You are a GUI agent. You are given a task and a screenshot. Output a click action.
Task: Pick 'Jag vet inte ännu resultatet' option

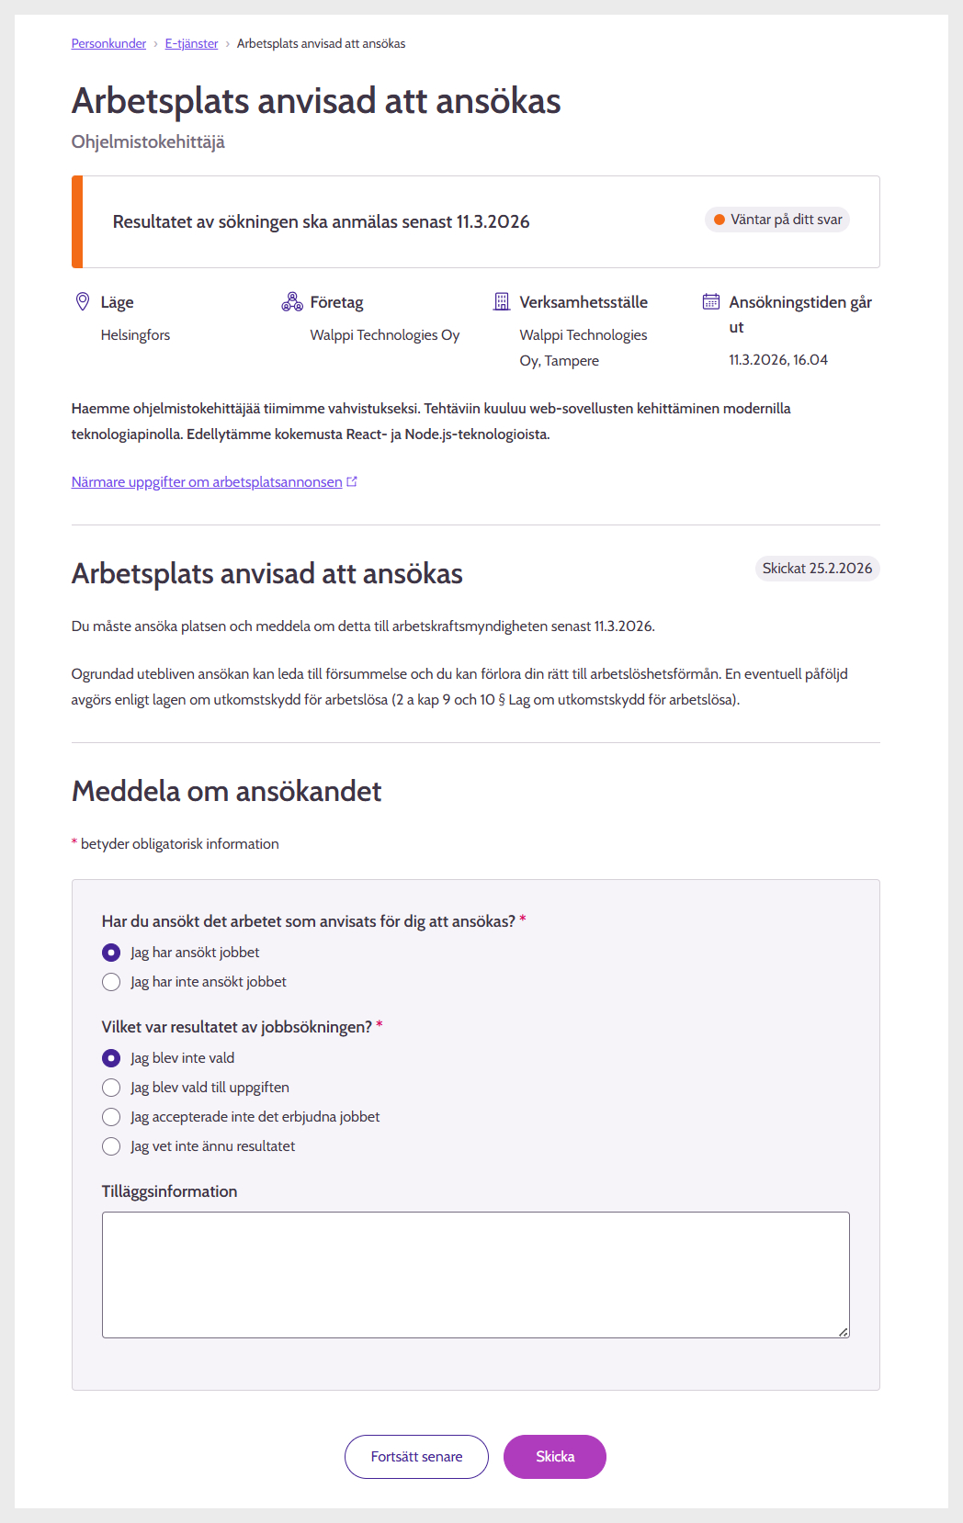111,1146
